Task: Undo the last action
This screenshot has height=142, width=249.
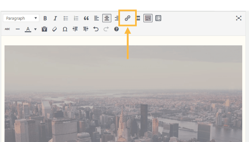Action: coord(96,29)
